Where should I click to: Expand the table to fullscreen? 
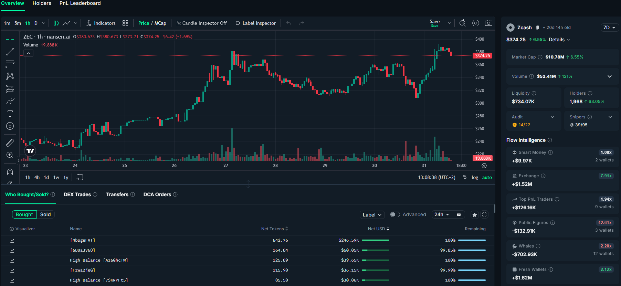pyautogui.click(x=484, y=215)
